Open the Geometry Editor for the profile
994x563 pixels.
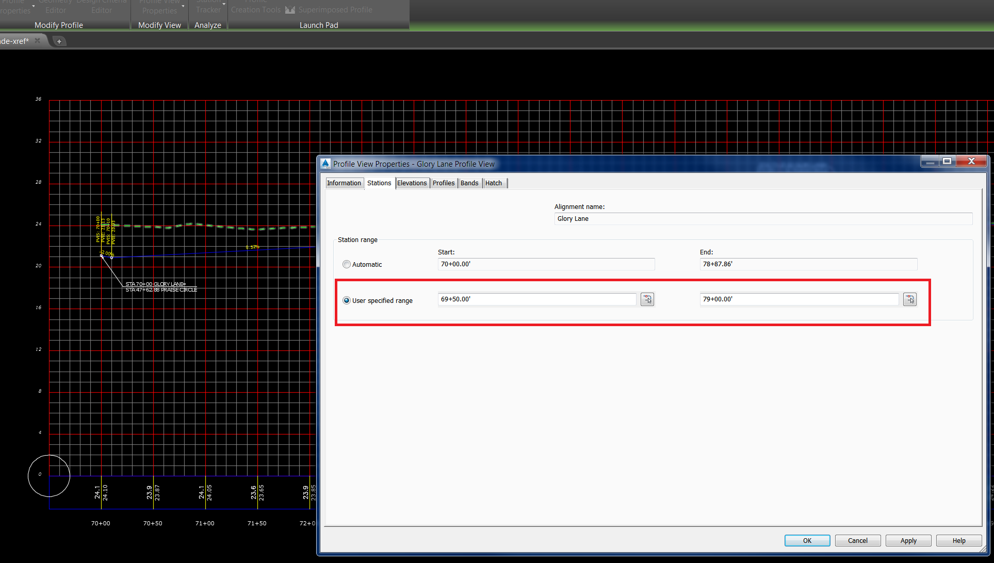(x=55, y=6)
